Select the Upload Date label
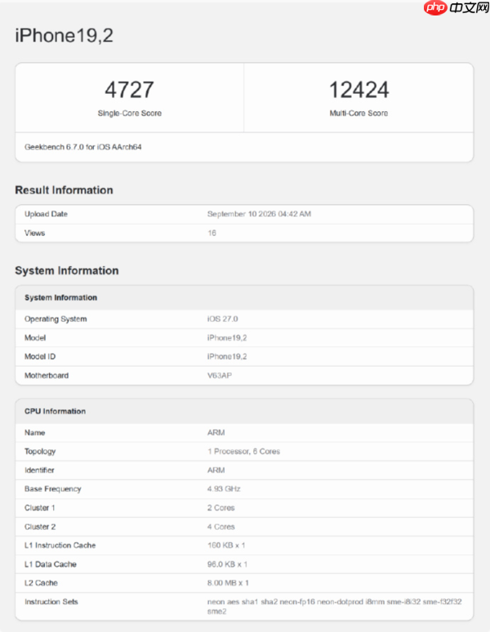 pos(46,214)
